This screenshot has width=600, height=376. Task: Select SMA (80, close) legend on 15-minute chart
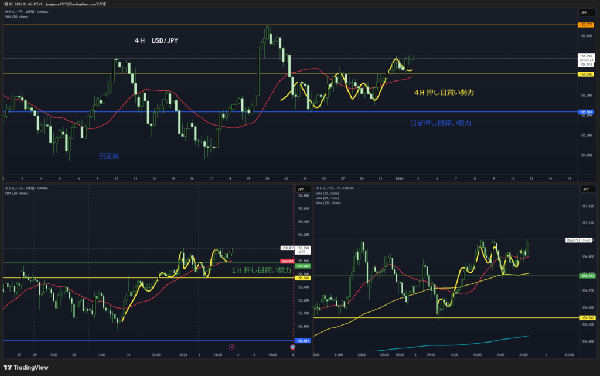click(x=327, y=198)
